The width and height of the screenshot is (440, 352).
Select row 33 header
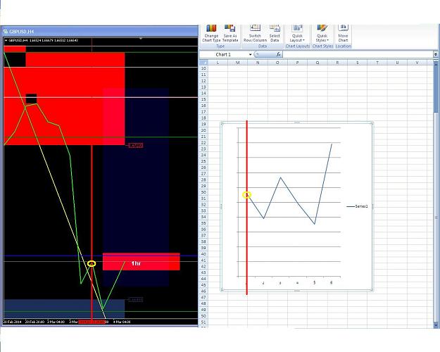pos(203,210)
